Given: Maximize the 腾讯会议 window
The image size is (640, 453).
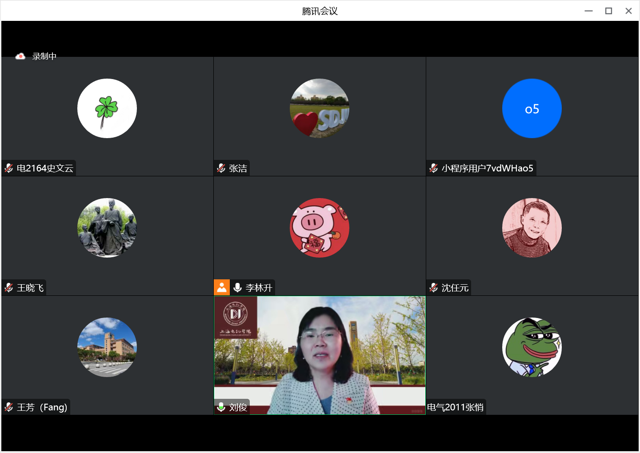Looking at the screenshot, I should [608, 11].
